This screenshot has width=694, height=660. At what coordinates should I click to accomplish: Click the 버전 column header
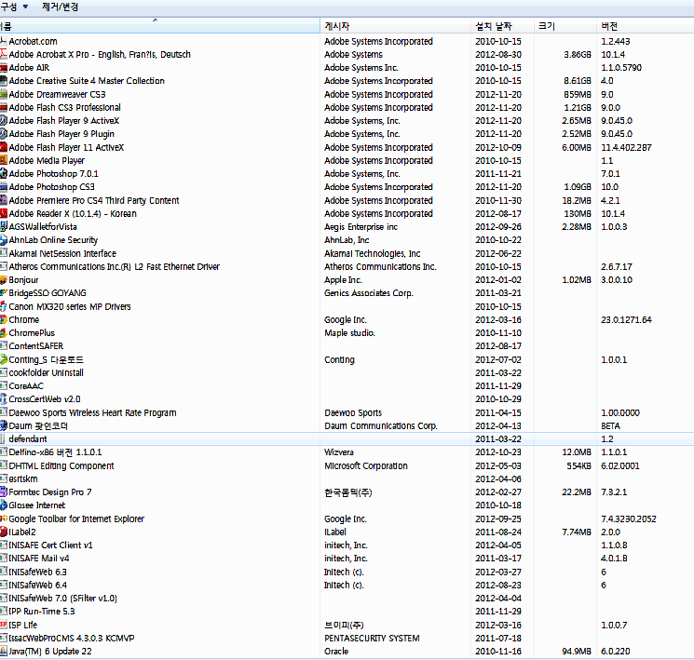(609, 25)
